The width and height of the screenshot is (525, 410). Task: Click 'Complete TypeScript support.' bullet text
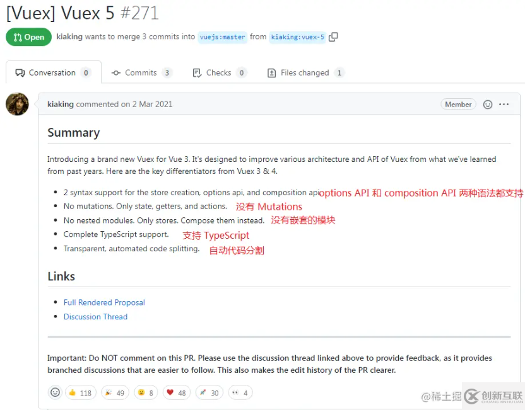click(116, 234)
